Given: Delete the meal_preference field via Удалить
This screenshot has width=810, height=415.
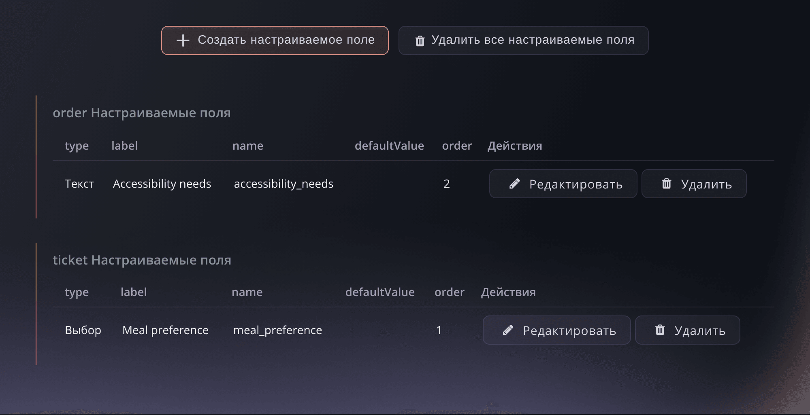Looking at the screenshot, I should coord(687,330).
